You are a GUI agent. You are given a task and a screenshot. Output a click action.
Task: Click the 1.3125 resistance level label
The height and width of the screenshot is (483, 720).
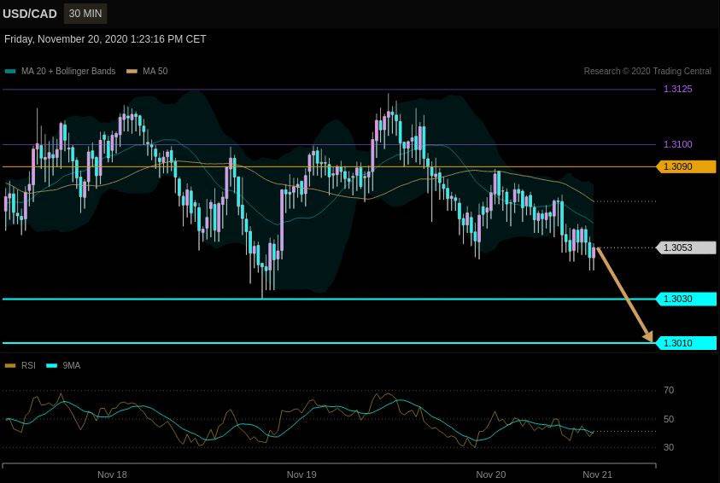point(678,89)
